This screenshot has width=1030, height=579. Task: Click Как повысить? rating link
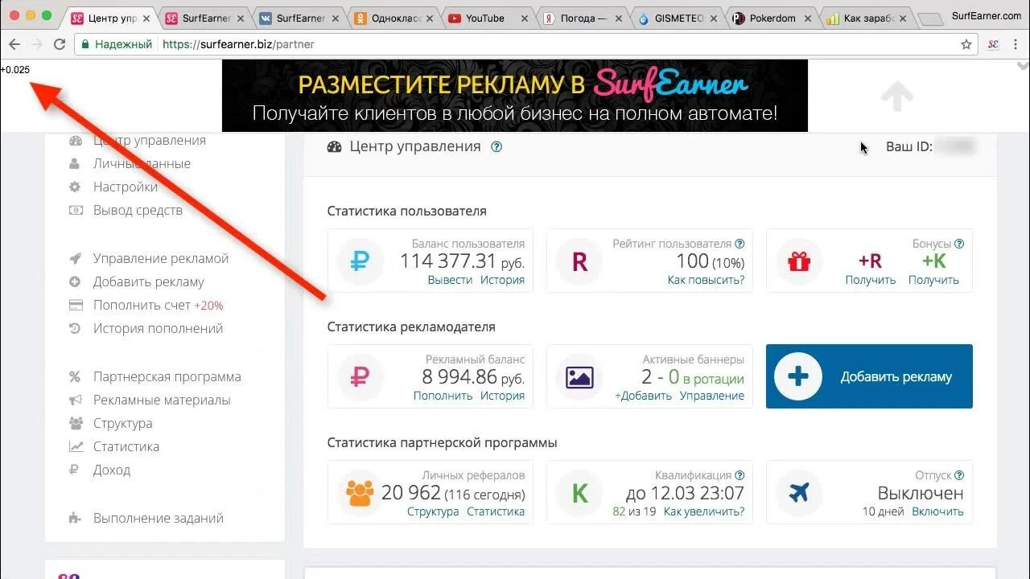pyautogui.click(x=706, y=280)
